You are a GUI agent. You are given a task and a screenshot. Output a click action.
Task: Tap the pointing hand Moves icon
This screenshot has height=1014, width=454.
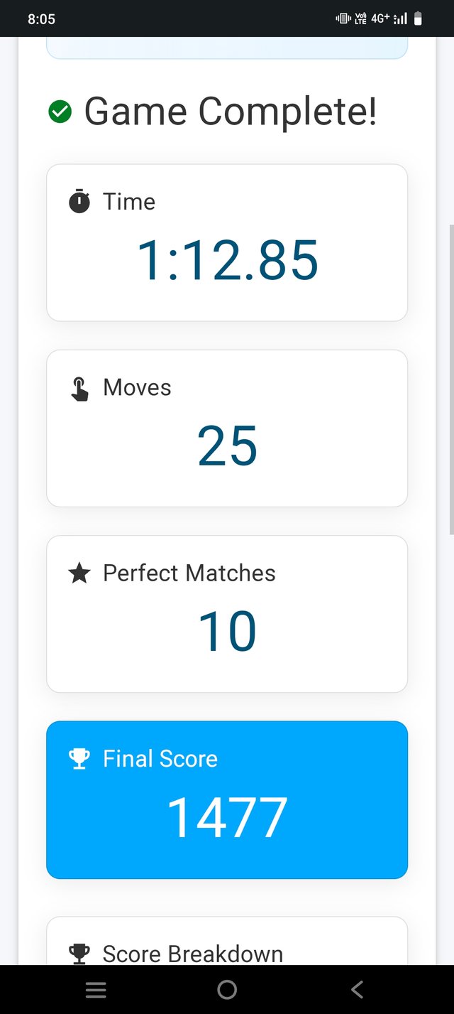(79, 388)
